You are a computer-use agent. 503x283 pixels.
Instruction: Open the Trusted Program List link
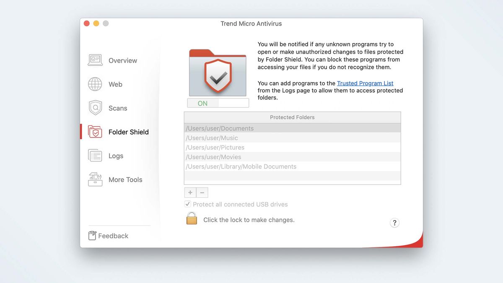(365, 83)
